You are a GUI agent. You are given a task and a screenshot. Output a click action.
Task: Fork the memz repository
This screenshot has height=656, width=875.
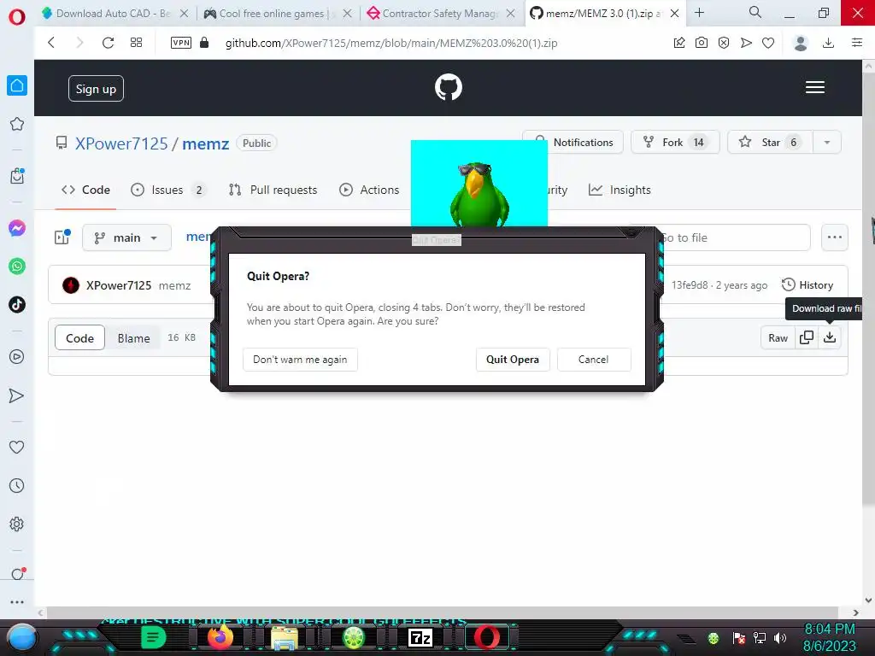coord(675,143)
